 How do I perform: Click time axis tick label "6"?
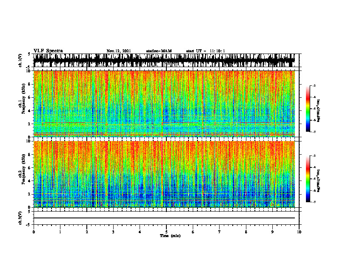pyautogui.click(x=193, y=232)
